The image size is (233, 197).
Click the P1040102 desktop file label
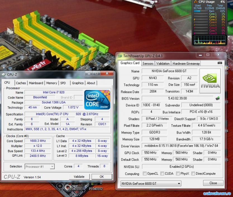click(96, 189)
